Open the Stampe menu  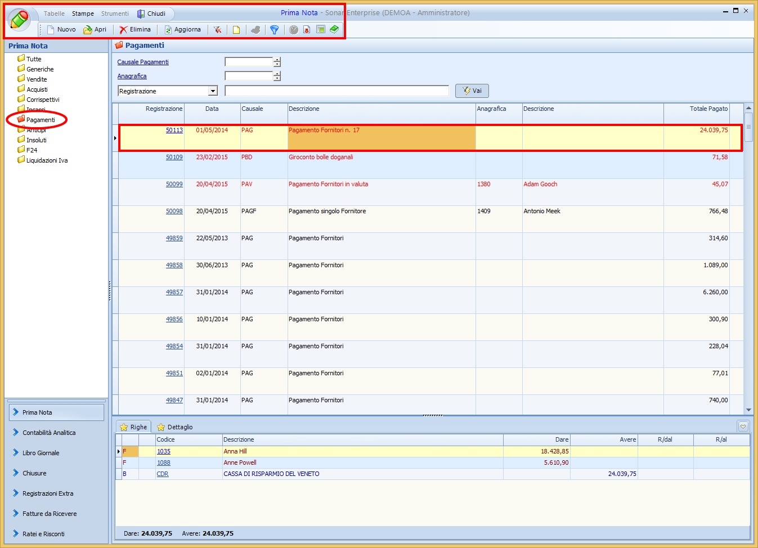point(83,14)
